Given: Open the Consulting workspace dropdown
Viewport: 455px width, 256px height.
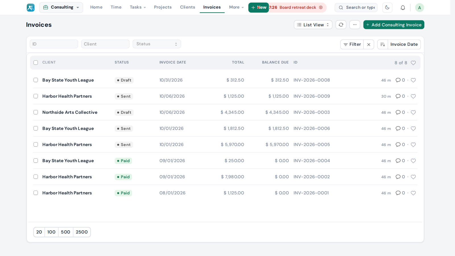Looking at the screenshot, I should coord(61,7).
